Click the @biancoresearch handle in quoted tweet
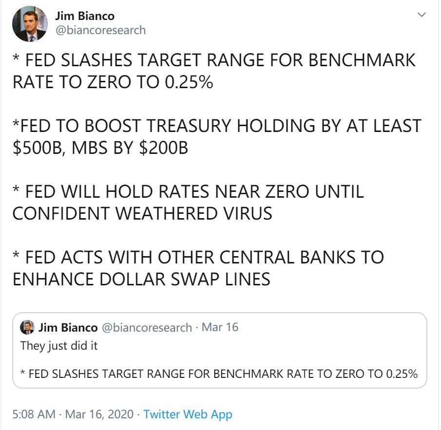The height and width of the screenshot is (430, 441). pos(152,327)
